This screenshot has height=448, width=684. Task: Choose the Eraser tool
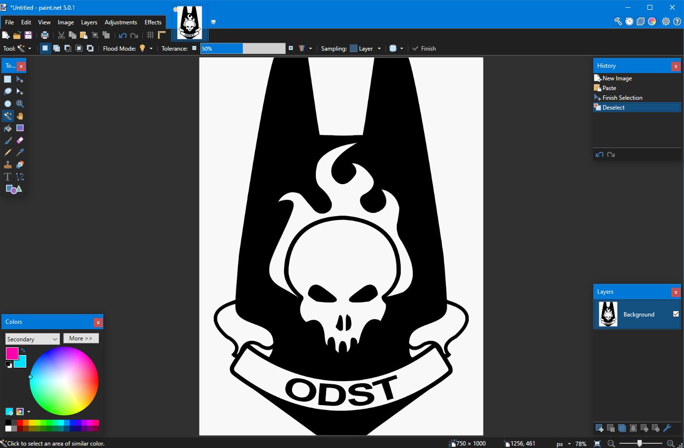20,140
